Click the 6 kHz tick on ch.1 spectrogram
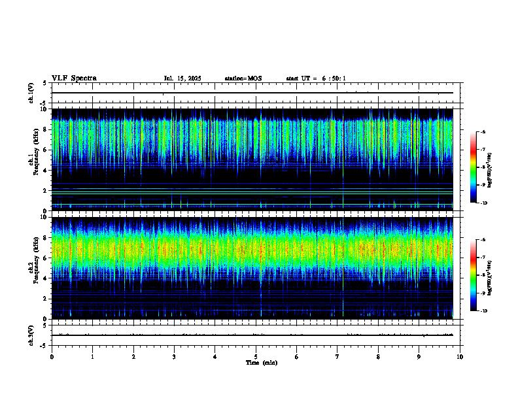The width and height of the screenshot is (518, 400). (x=45, y=150)
